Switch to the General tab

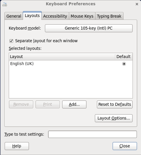[x=14, y=16]
